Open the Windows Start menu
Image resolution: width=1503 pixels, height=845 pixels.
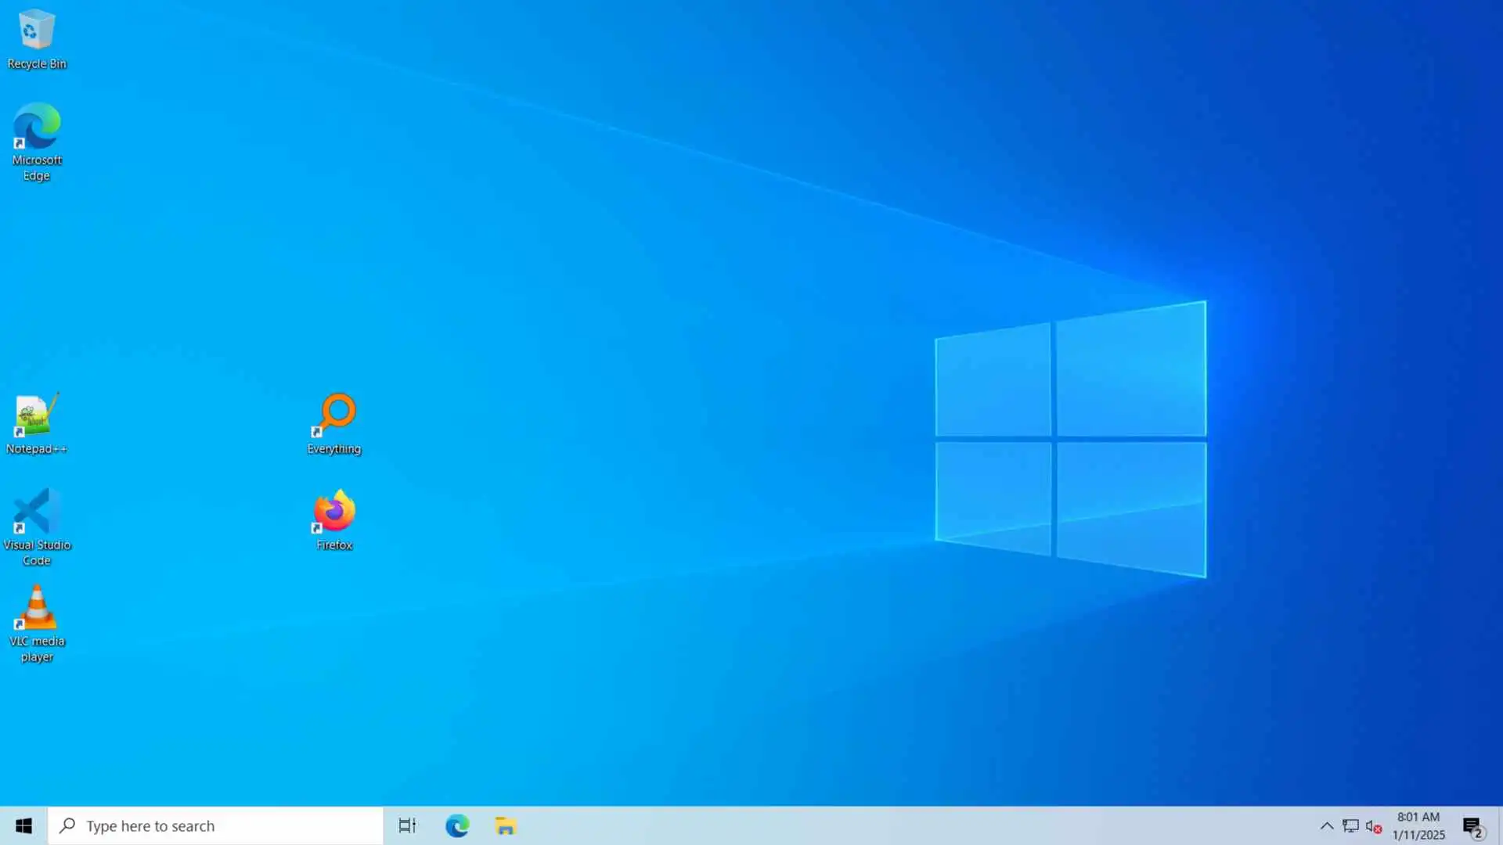[23, 825]
